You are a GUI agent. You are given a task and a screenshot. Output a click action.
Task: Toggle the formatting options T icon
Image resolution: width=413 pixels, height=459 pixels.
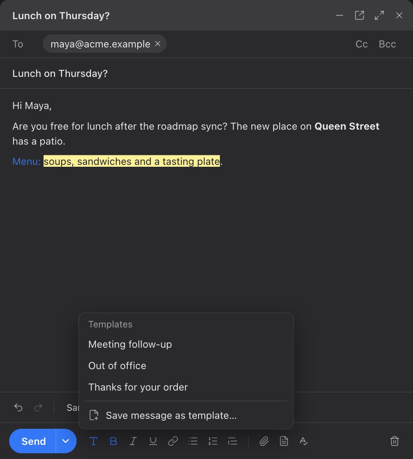coord(93,441)
